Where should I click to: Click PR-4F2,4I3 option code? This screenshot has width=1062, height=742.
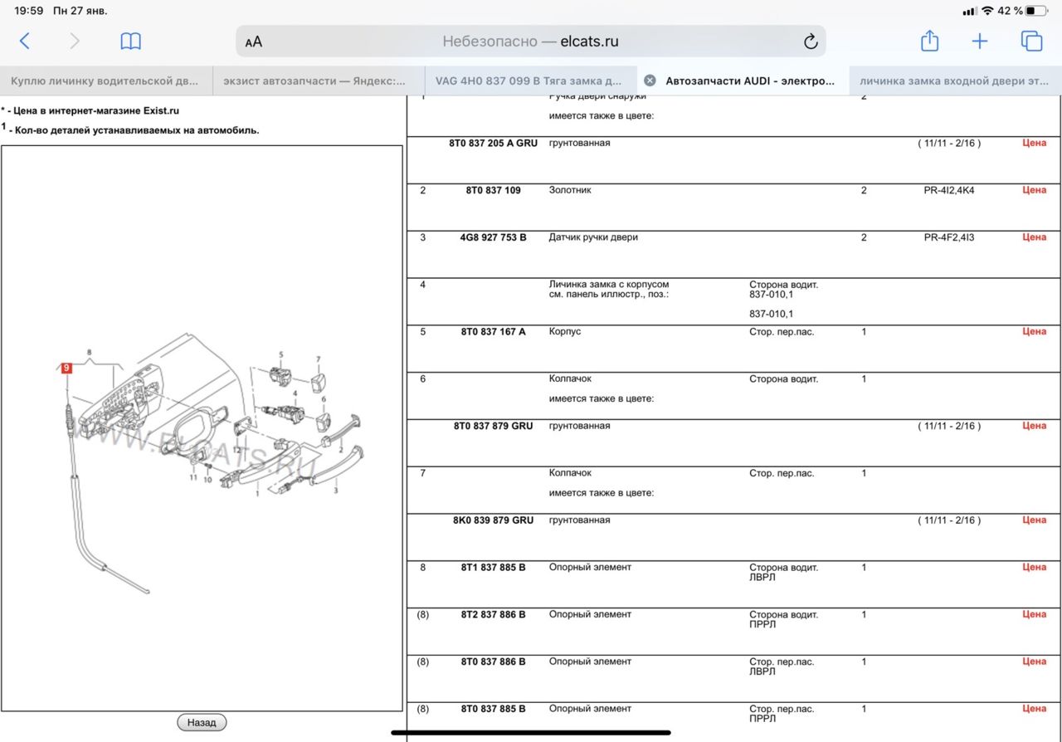click(x=949, y=237)
